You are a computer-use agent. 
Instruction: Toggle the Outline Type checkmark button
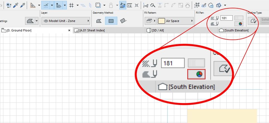(x=253, y=21)
